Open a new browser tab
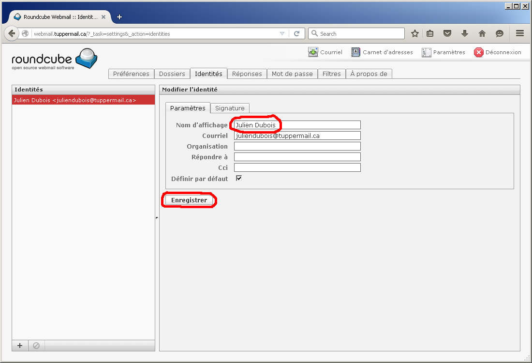 pyautogui.click(x=119, y=17)
